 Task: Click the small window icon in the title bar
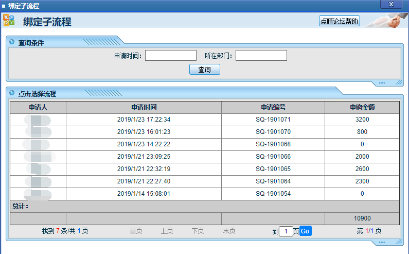click(x=4, y=6)
